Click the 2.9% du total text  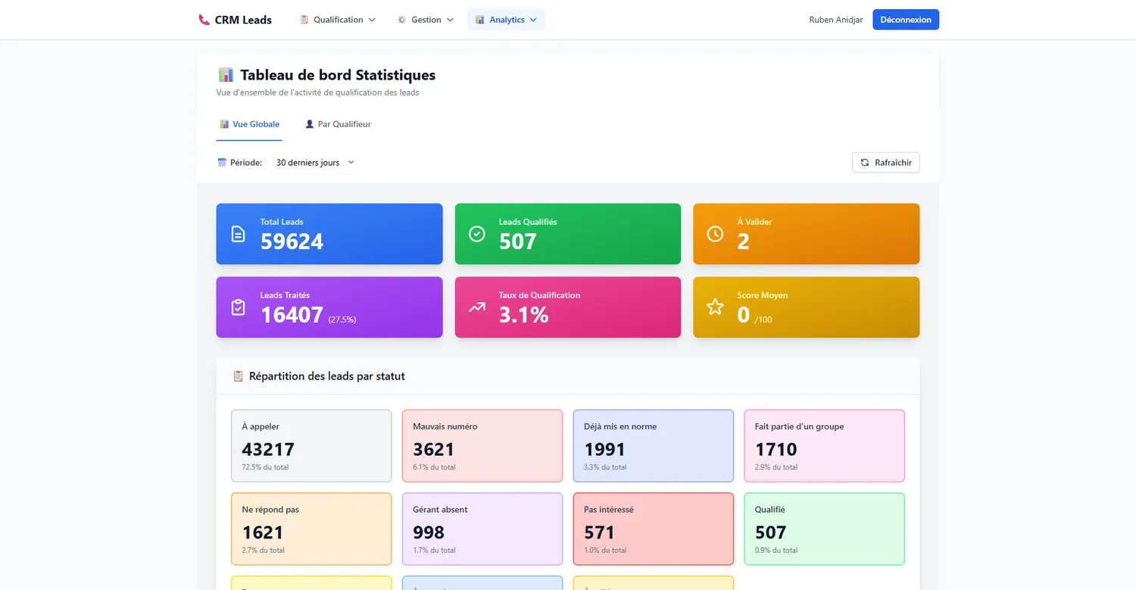(776, 467)
